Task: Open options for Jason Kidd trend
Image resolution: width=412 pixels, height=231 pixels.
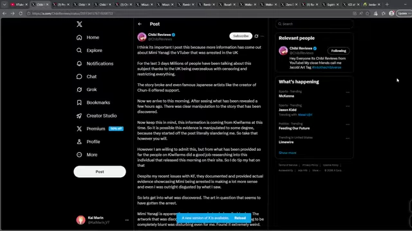Action: pos(348,106)
